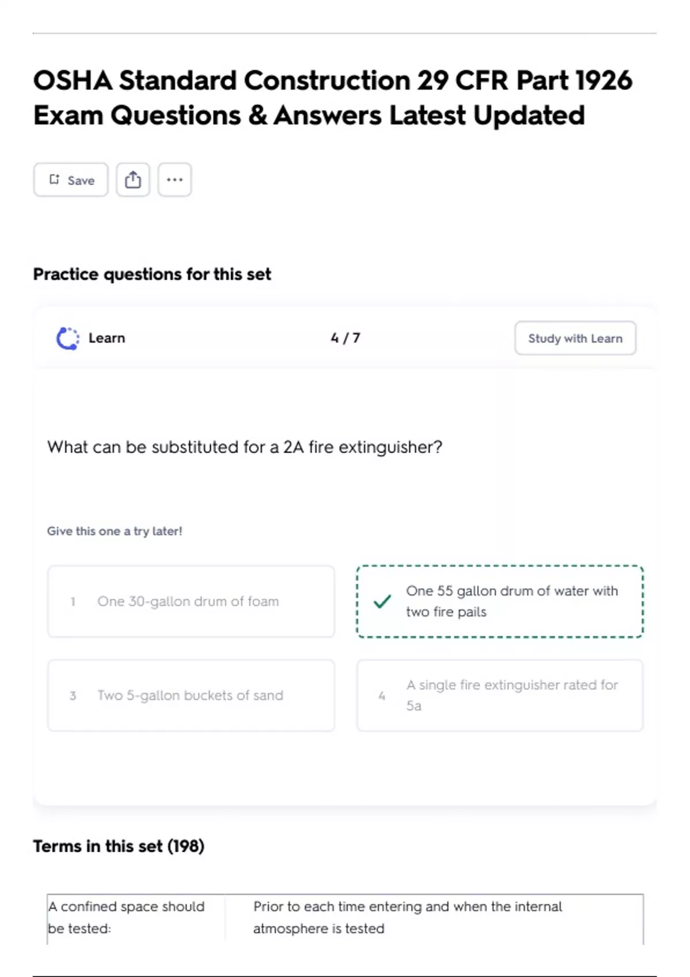Click the Learn mode spinner icon

pyautogui.click(x=67, y=339)
